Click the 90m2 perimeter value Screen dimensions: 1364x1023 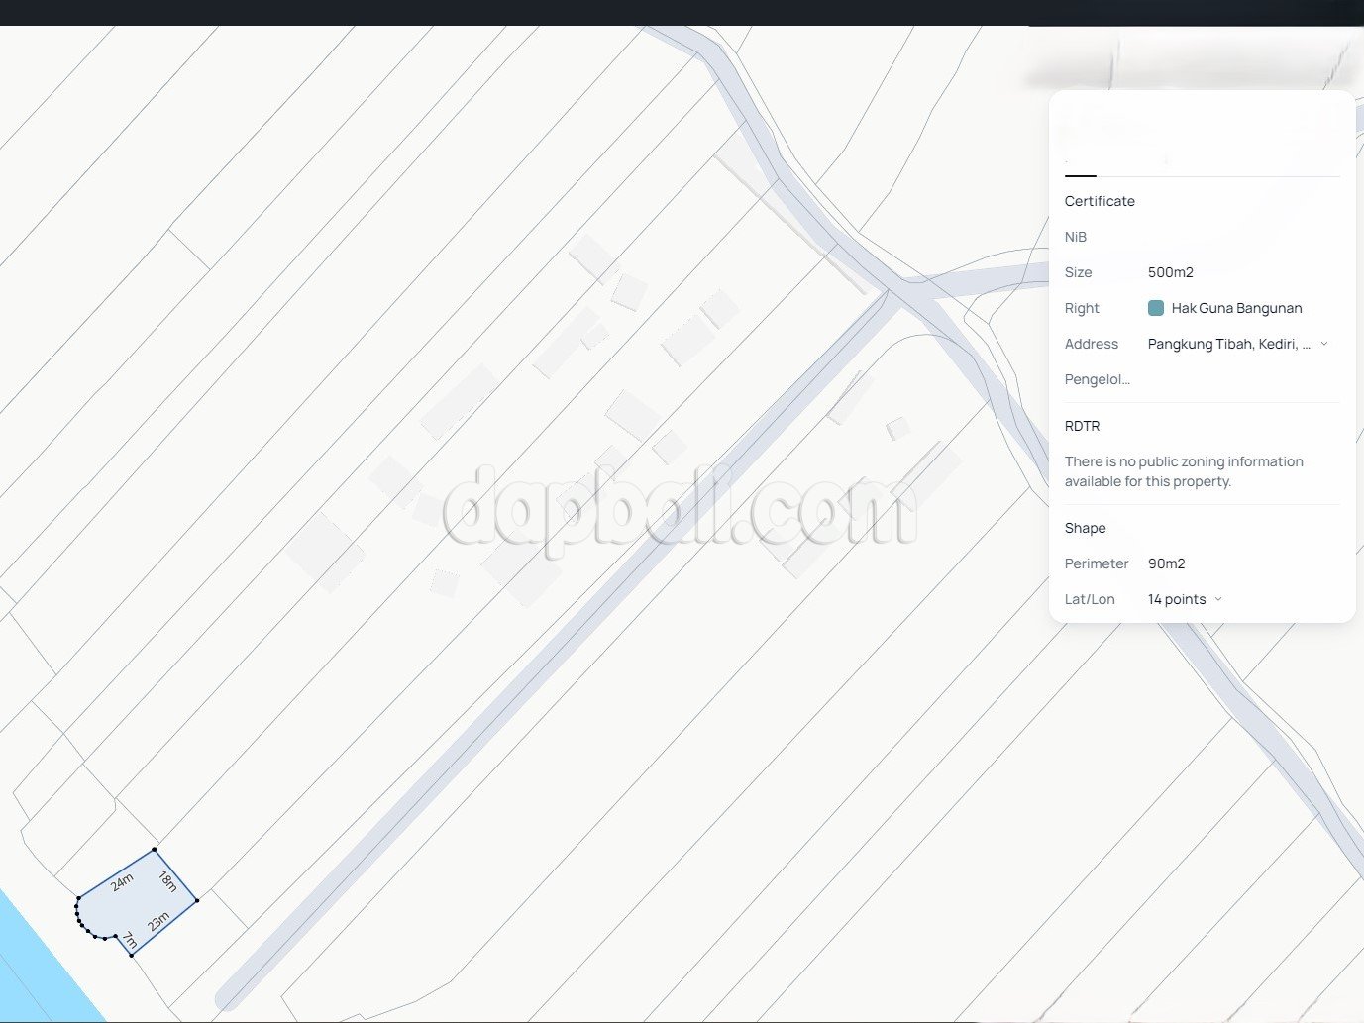[x=1166, y=563]
